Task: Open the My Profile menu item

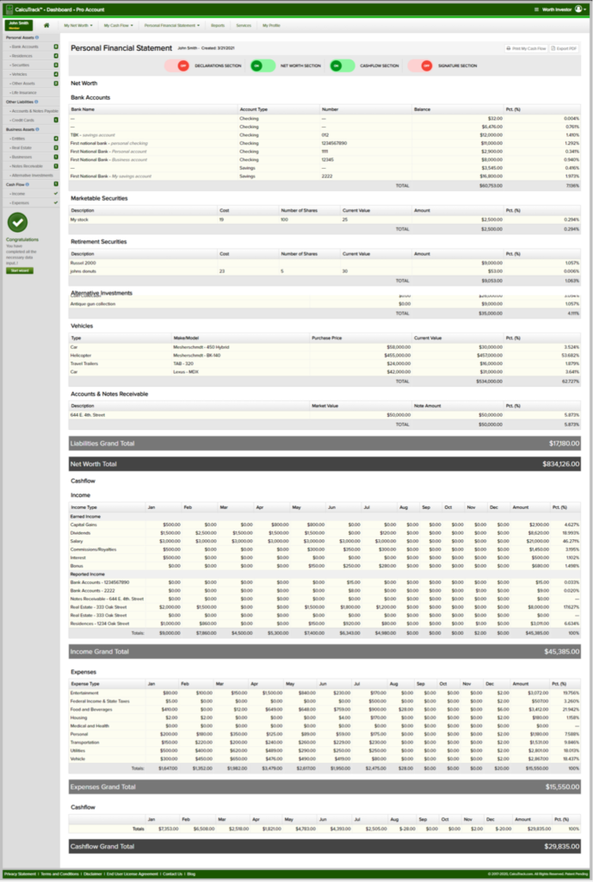Action: (x=271, y=25)
